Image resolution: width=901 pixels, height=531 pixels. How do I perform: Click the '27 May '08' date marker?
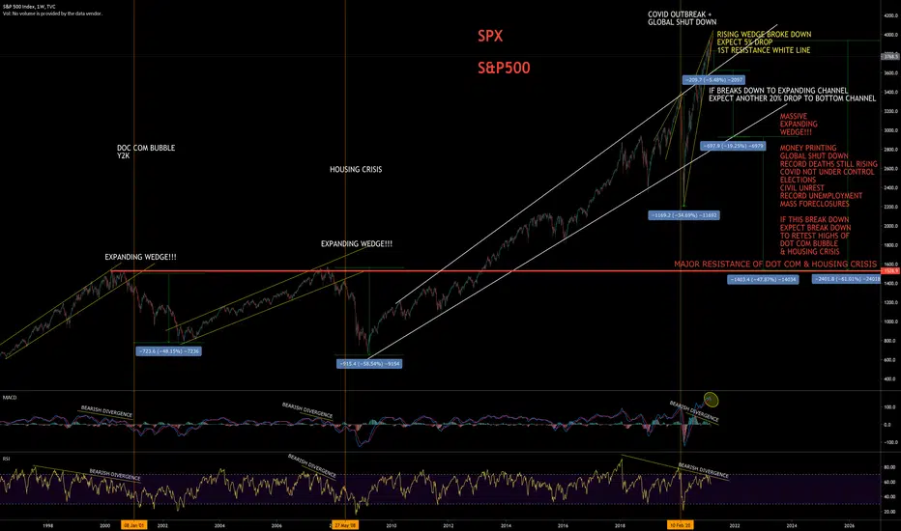[345, 524]
